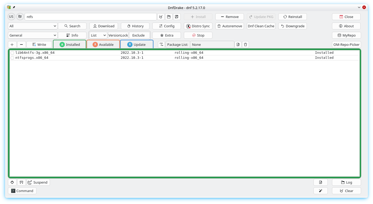
Task: Check the ntfsprogs.x86_64 package checkbox
Action: [x=12, y=58]
